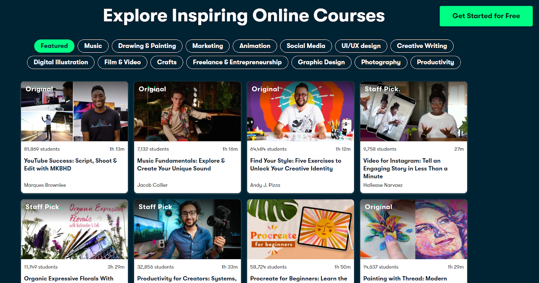Click the Productivity for Creators: Systems title
Screen dimensions: 539x283
(187, 279)
